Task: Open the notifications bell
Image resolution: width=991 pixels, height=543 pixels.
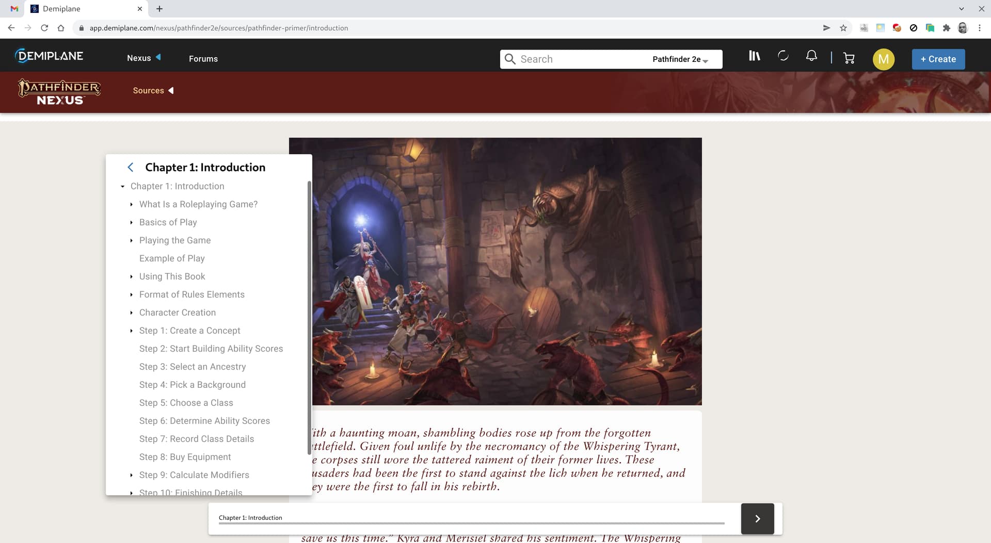Action: [811, 56]
